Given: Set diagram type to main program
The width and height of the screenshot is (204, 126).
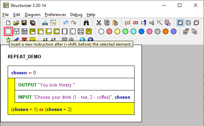Looking at the screenshot, I should (x=180, y=23).
